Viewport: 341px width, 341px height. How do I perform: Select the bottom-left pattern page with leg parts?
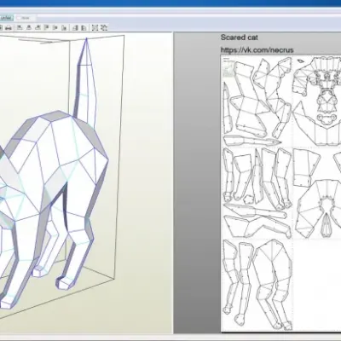257,285
